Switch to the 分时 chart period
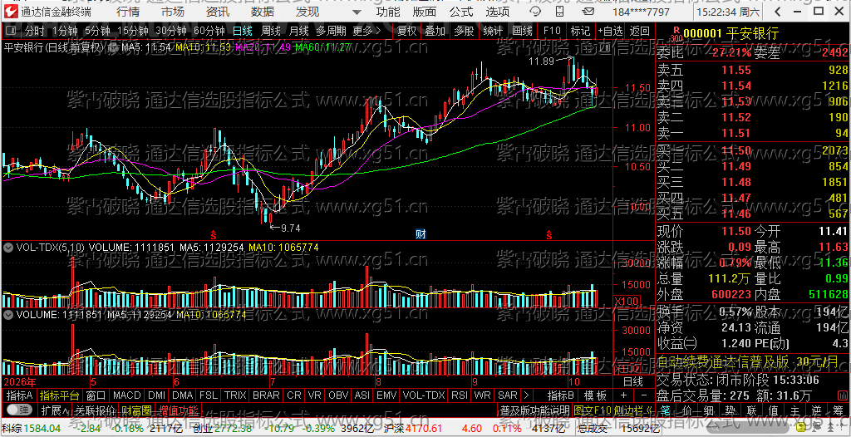The width and height of the screenshot is (851, 437). pyautogui.click(x=35, y=32)
